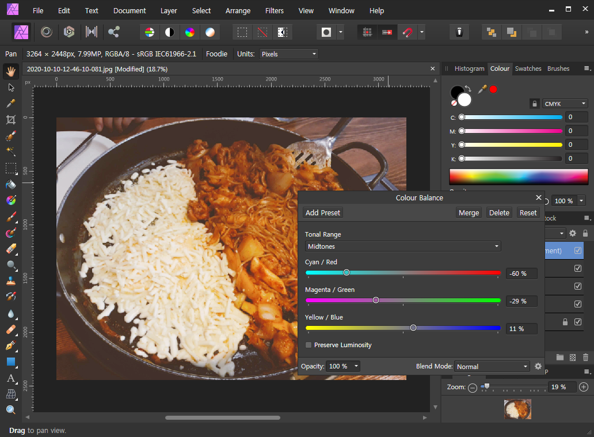Open the Blend Mode Normal dropdown

492,367
